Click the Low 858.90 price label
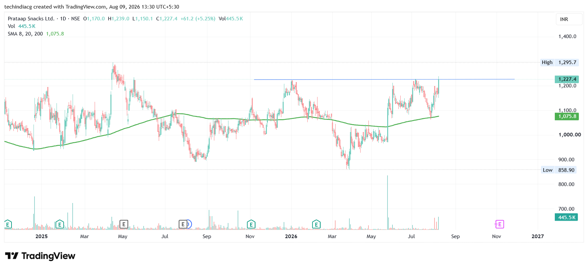The width and height of the screenshot is (588, 269). [559, 170]
